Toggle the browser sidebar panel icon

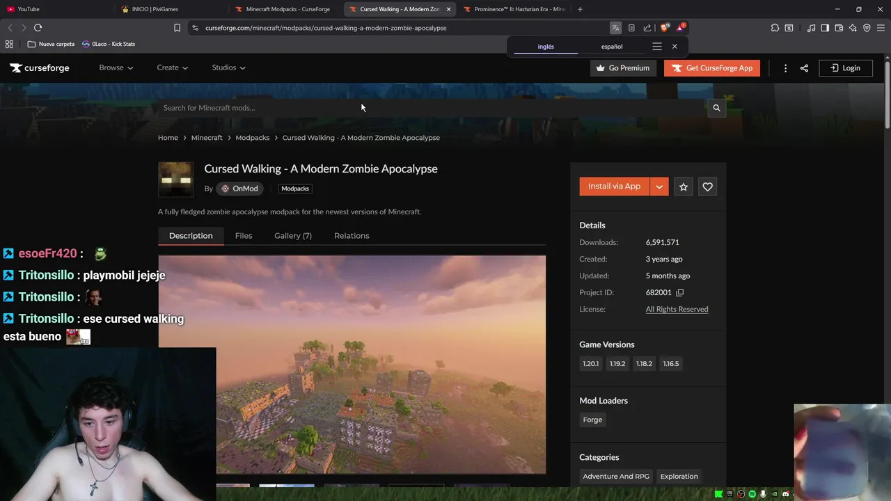[825, 28]
